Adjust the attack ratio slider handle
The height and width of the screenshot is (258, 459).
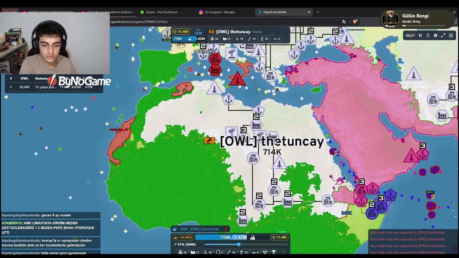(x=239, y=244)
